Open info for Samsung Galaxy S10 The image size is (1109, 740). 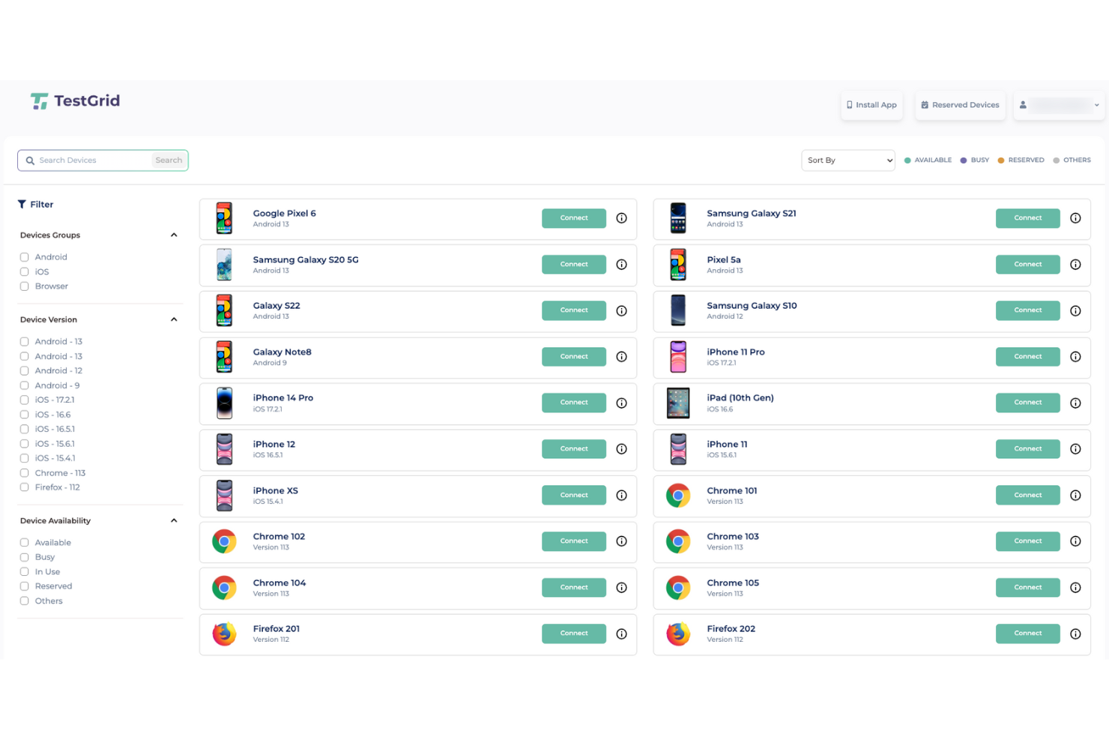click(1075, 310)
